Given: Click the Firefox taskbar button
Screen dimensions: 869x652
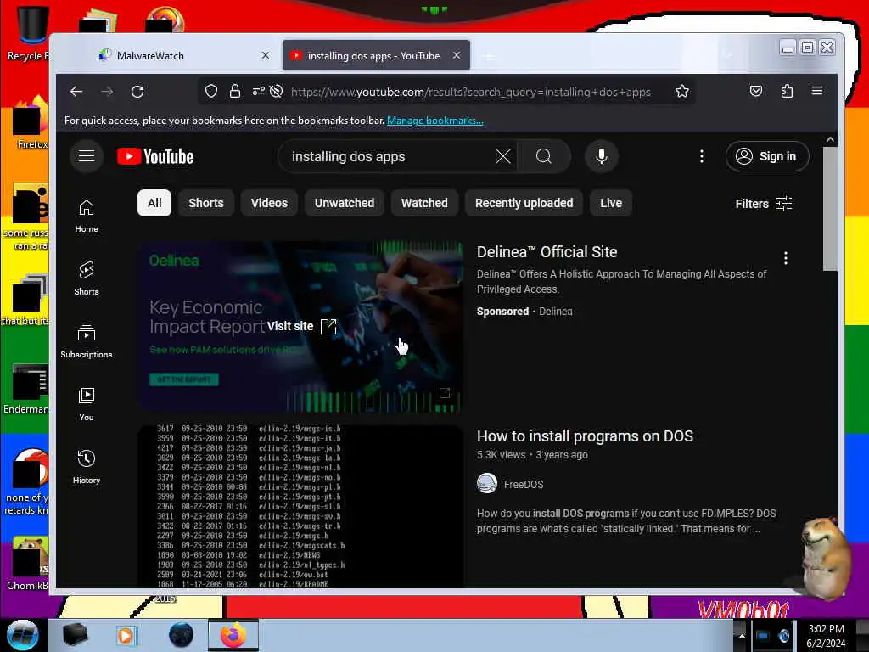Looking at the screenshot, I should click(233, 635).
